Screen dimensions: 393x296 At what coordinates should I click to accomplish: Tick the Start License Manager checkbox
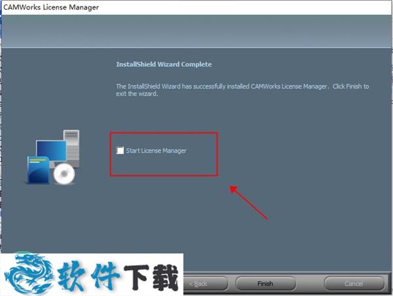[120, 151]
